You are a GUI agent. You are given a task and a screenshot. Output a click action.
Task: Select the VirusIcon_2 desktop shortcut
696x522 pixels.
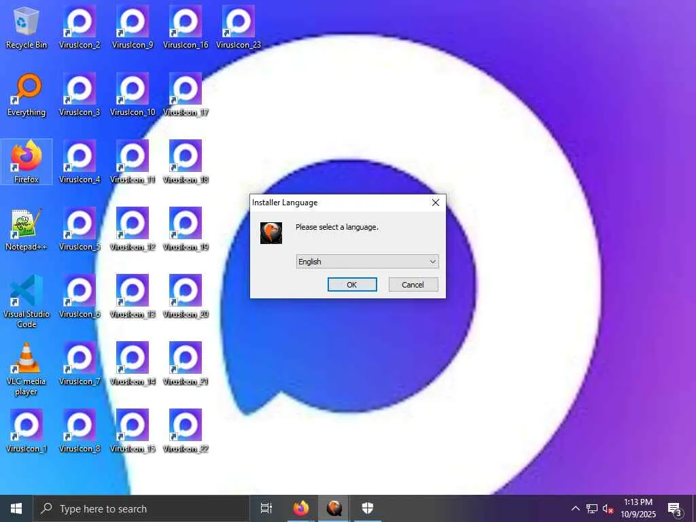tap(80, 27)
